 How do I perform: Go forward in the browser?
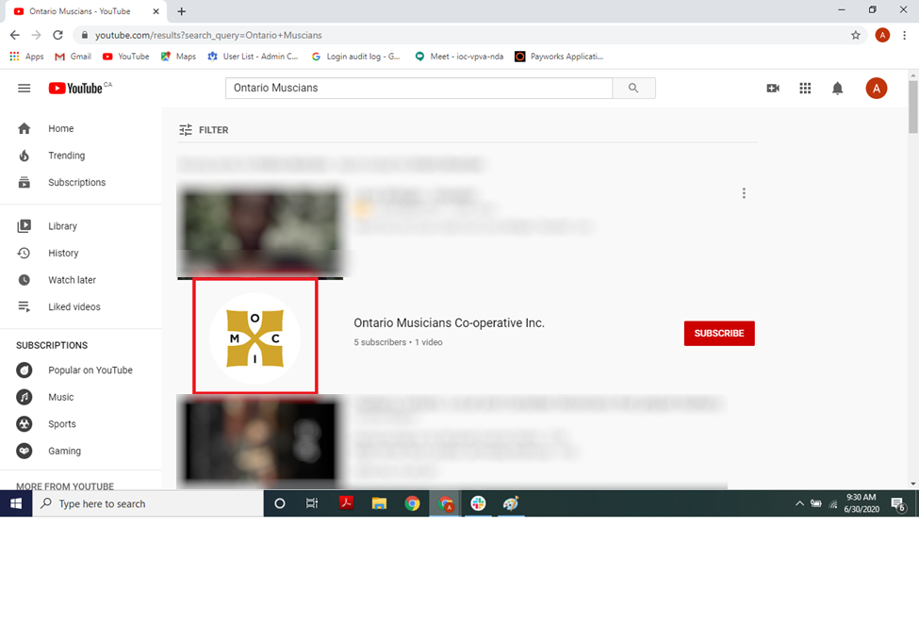[37, 35]
